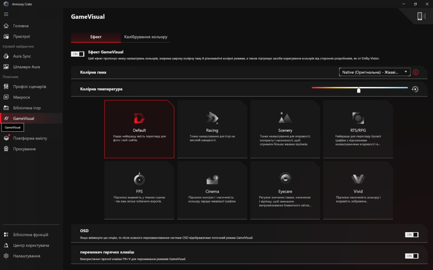This screenshot has height=270, width=433.
Task: Click the Колірна гама label
Action: pyautogui.click(x=93, y=72)
